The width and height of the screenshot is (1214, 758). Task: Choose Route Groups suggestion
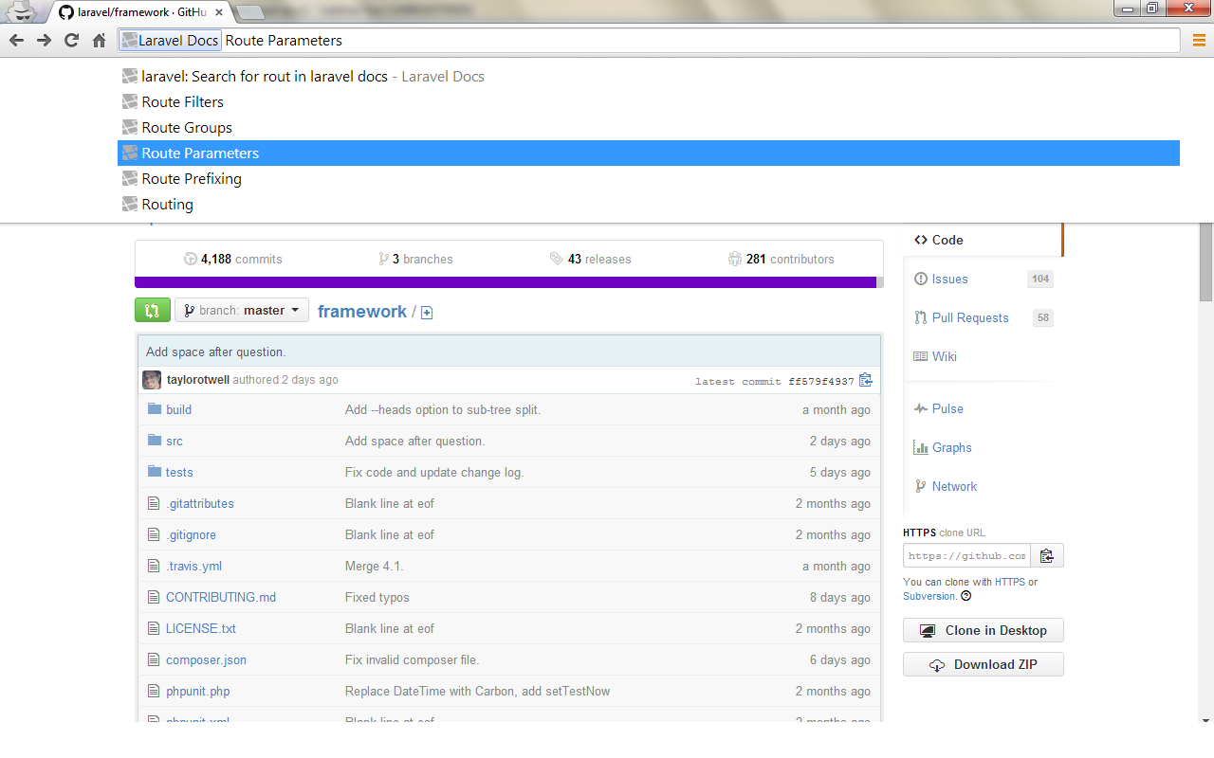coord(649,128)
